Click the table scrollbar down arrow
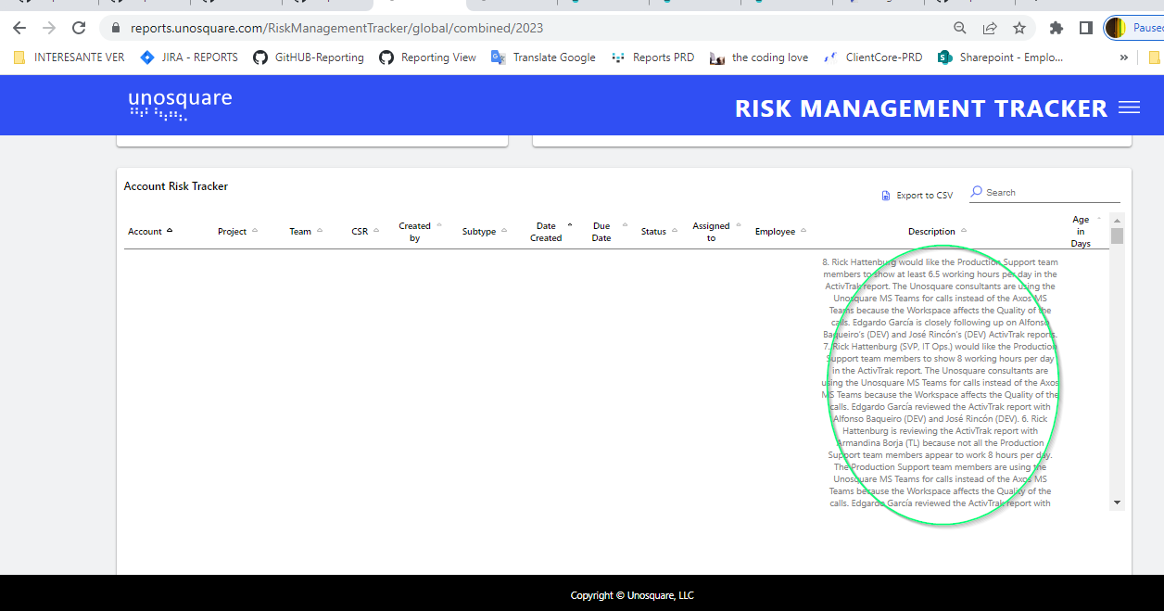1164x611 pixels. pyautogui.click(x=1117, y=503)
